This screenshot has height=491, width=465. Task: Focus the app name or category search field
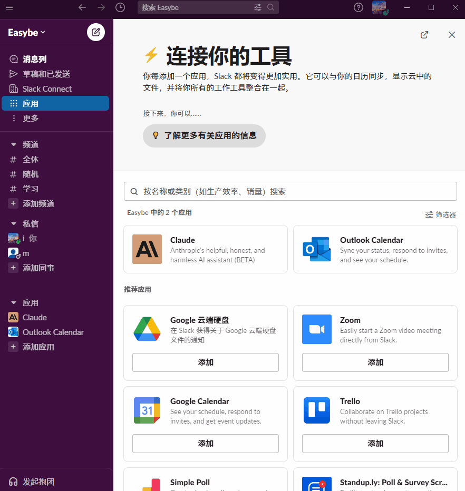click(x=290, y=191)
